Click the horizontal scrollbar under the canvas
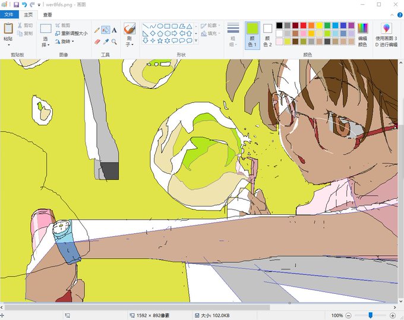 [137, 308]
